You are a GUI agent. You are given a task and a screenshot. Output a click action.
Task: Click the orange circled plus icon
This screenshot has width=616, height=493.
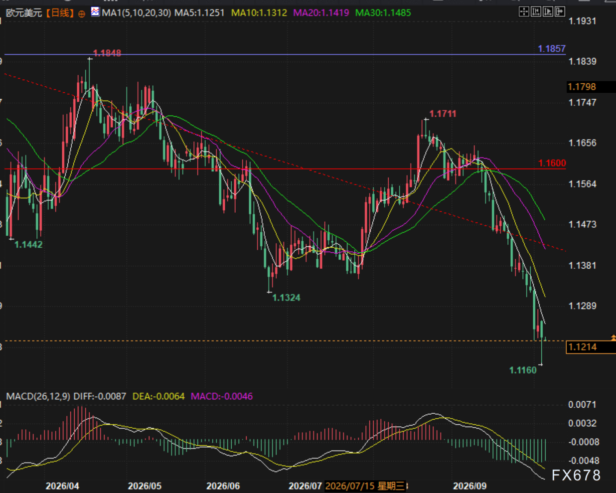(82, 14)
